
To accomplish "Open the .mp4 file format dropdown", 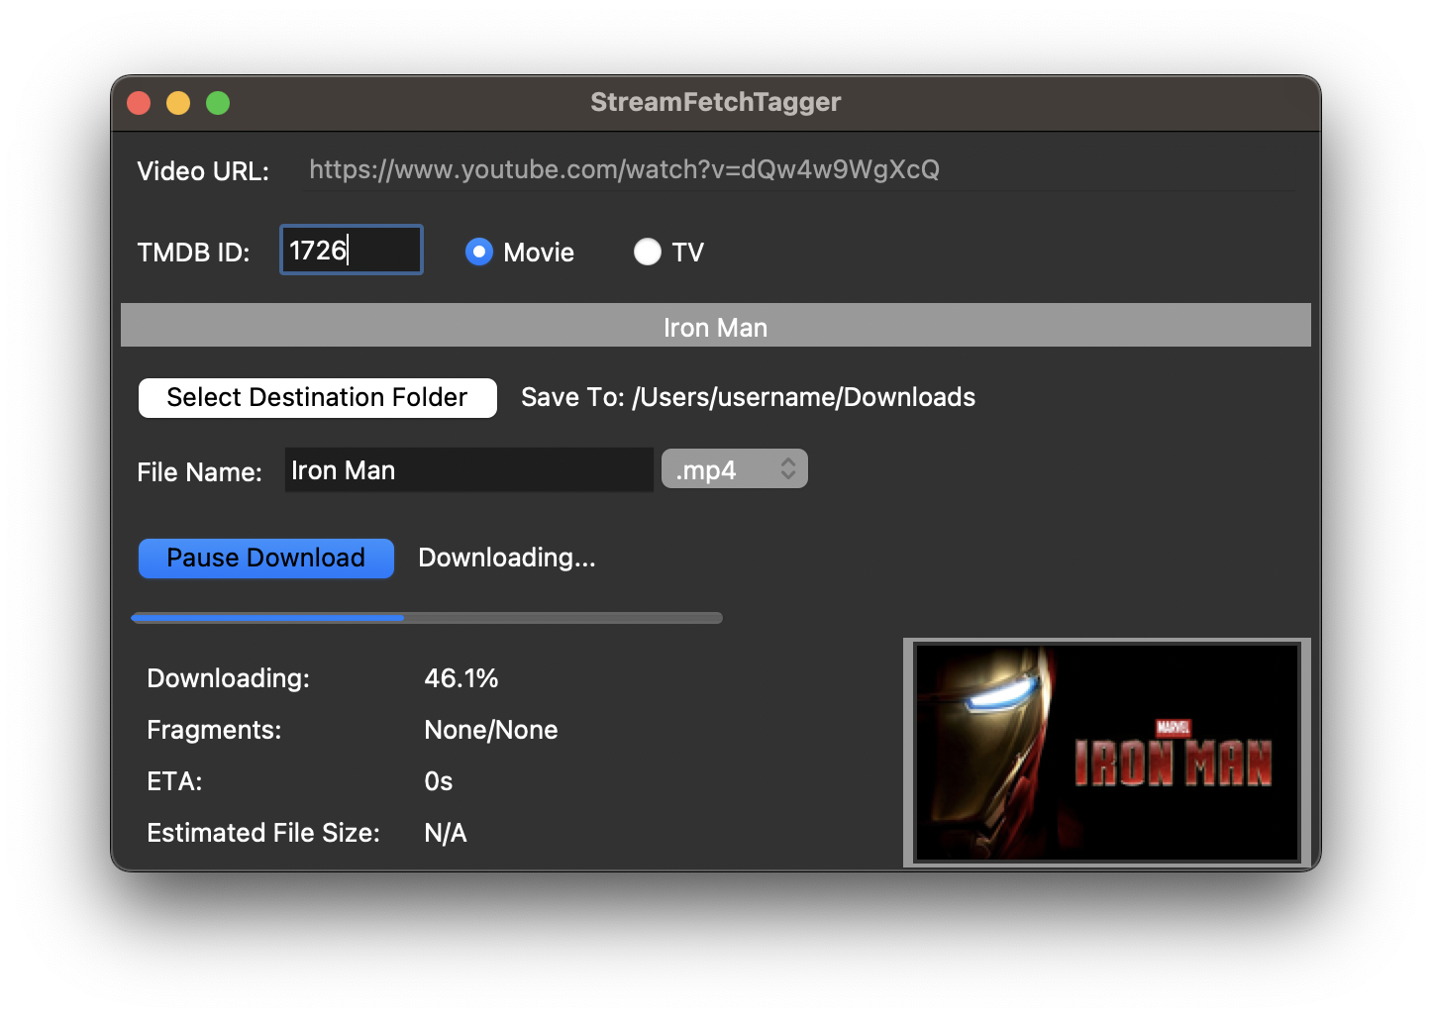I will [735, 469].
